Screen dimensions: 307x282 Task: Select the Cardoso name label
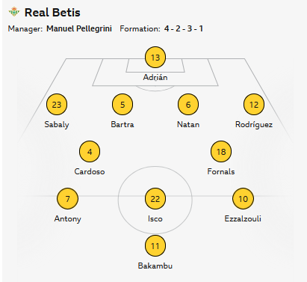click(90, 171)
